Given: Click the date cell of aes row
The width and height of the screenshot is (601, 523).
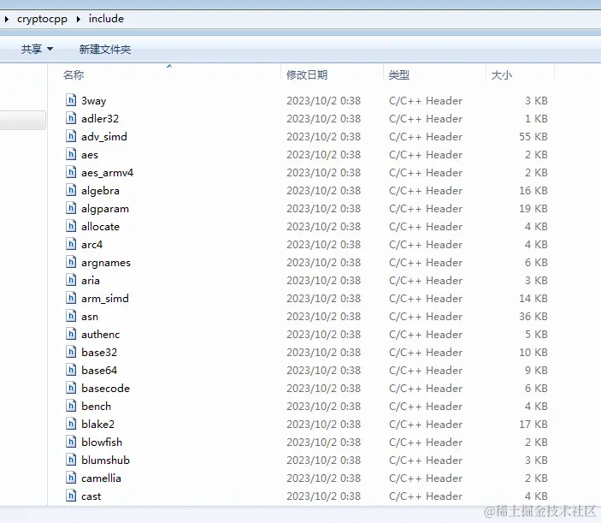Looking at the screenshot, I should coord(323,155).
